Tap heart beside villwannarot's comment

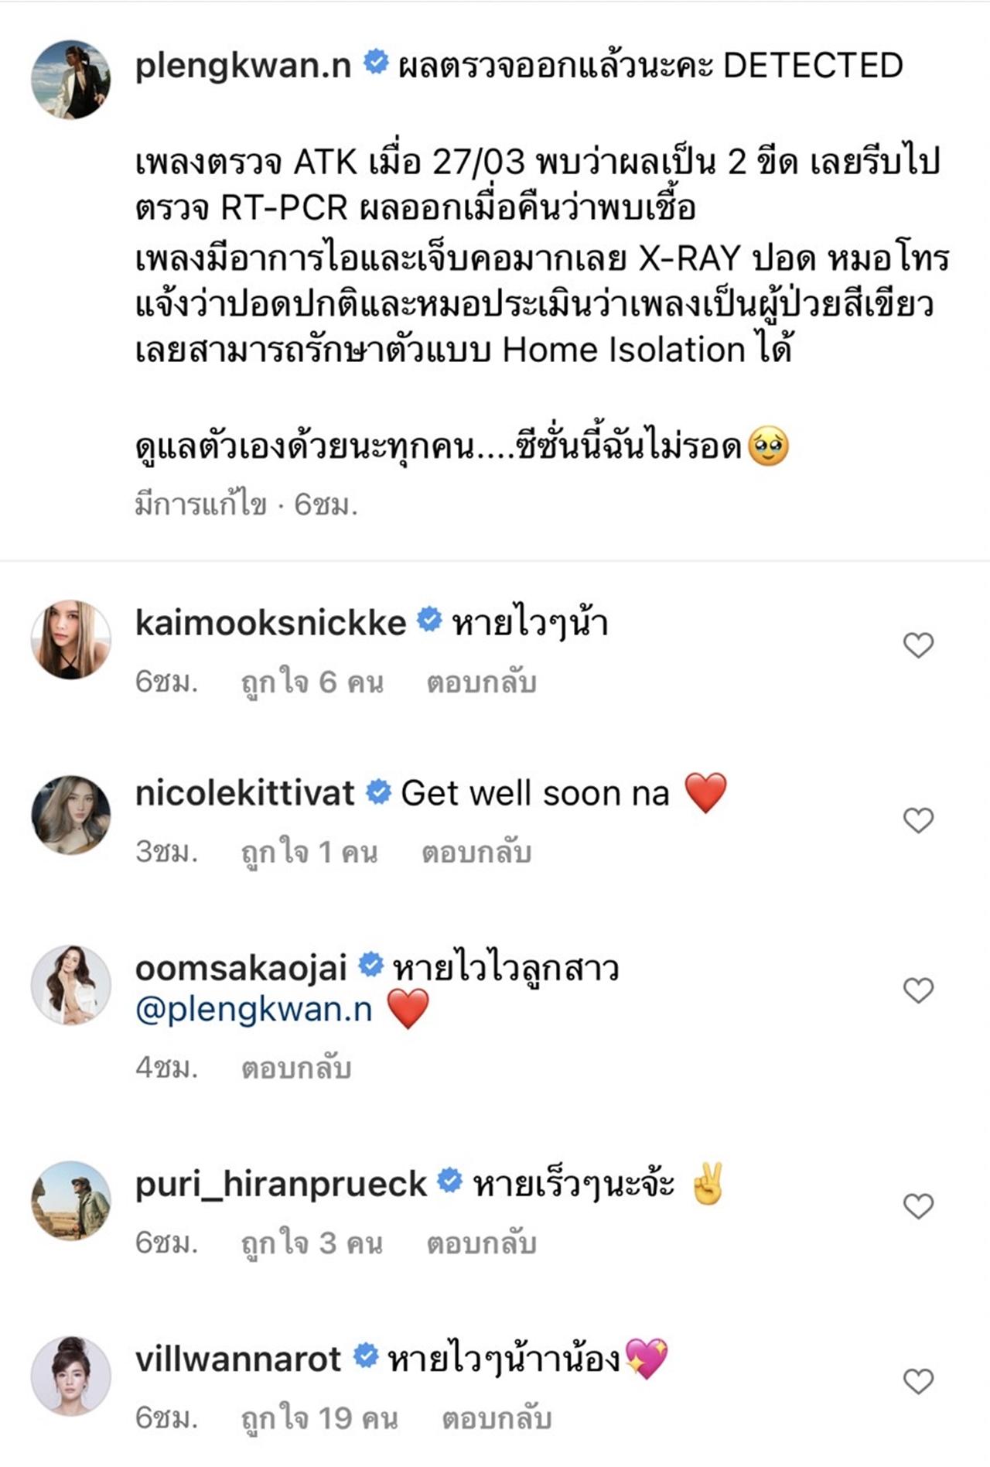pyautogui.click(x=918, y=1381)
